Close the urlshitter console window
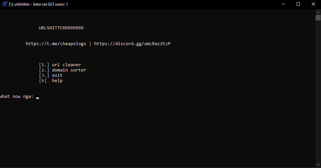This screenshot has width=321, height=168. click(x=313, y=4)
